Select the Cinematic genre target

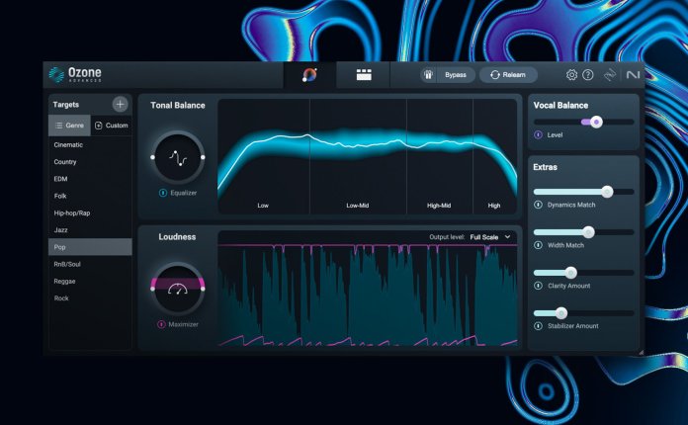click(x=90, y=144)
